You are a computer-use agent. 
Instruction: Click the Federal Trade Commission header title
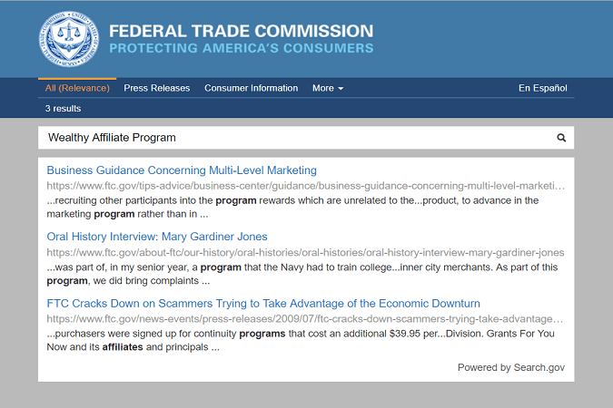[x=241, y=31]
